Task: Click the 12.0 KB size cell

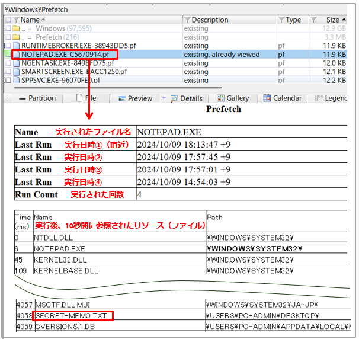Action: point(334,63)
